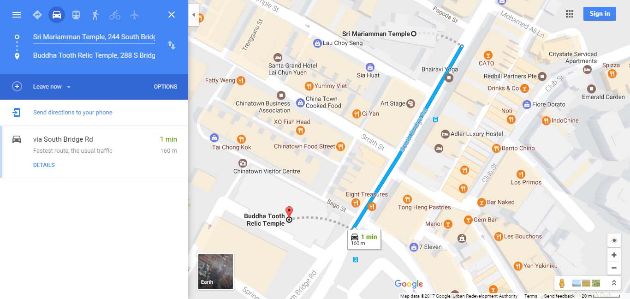Open route OPTIONS
Image resolution: width=630 pixels, height=299 pixels.
pos(166,87)
